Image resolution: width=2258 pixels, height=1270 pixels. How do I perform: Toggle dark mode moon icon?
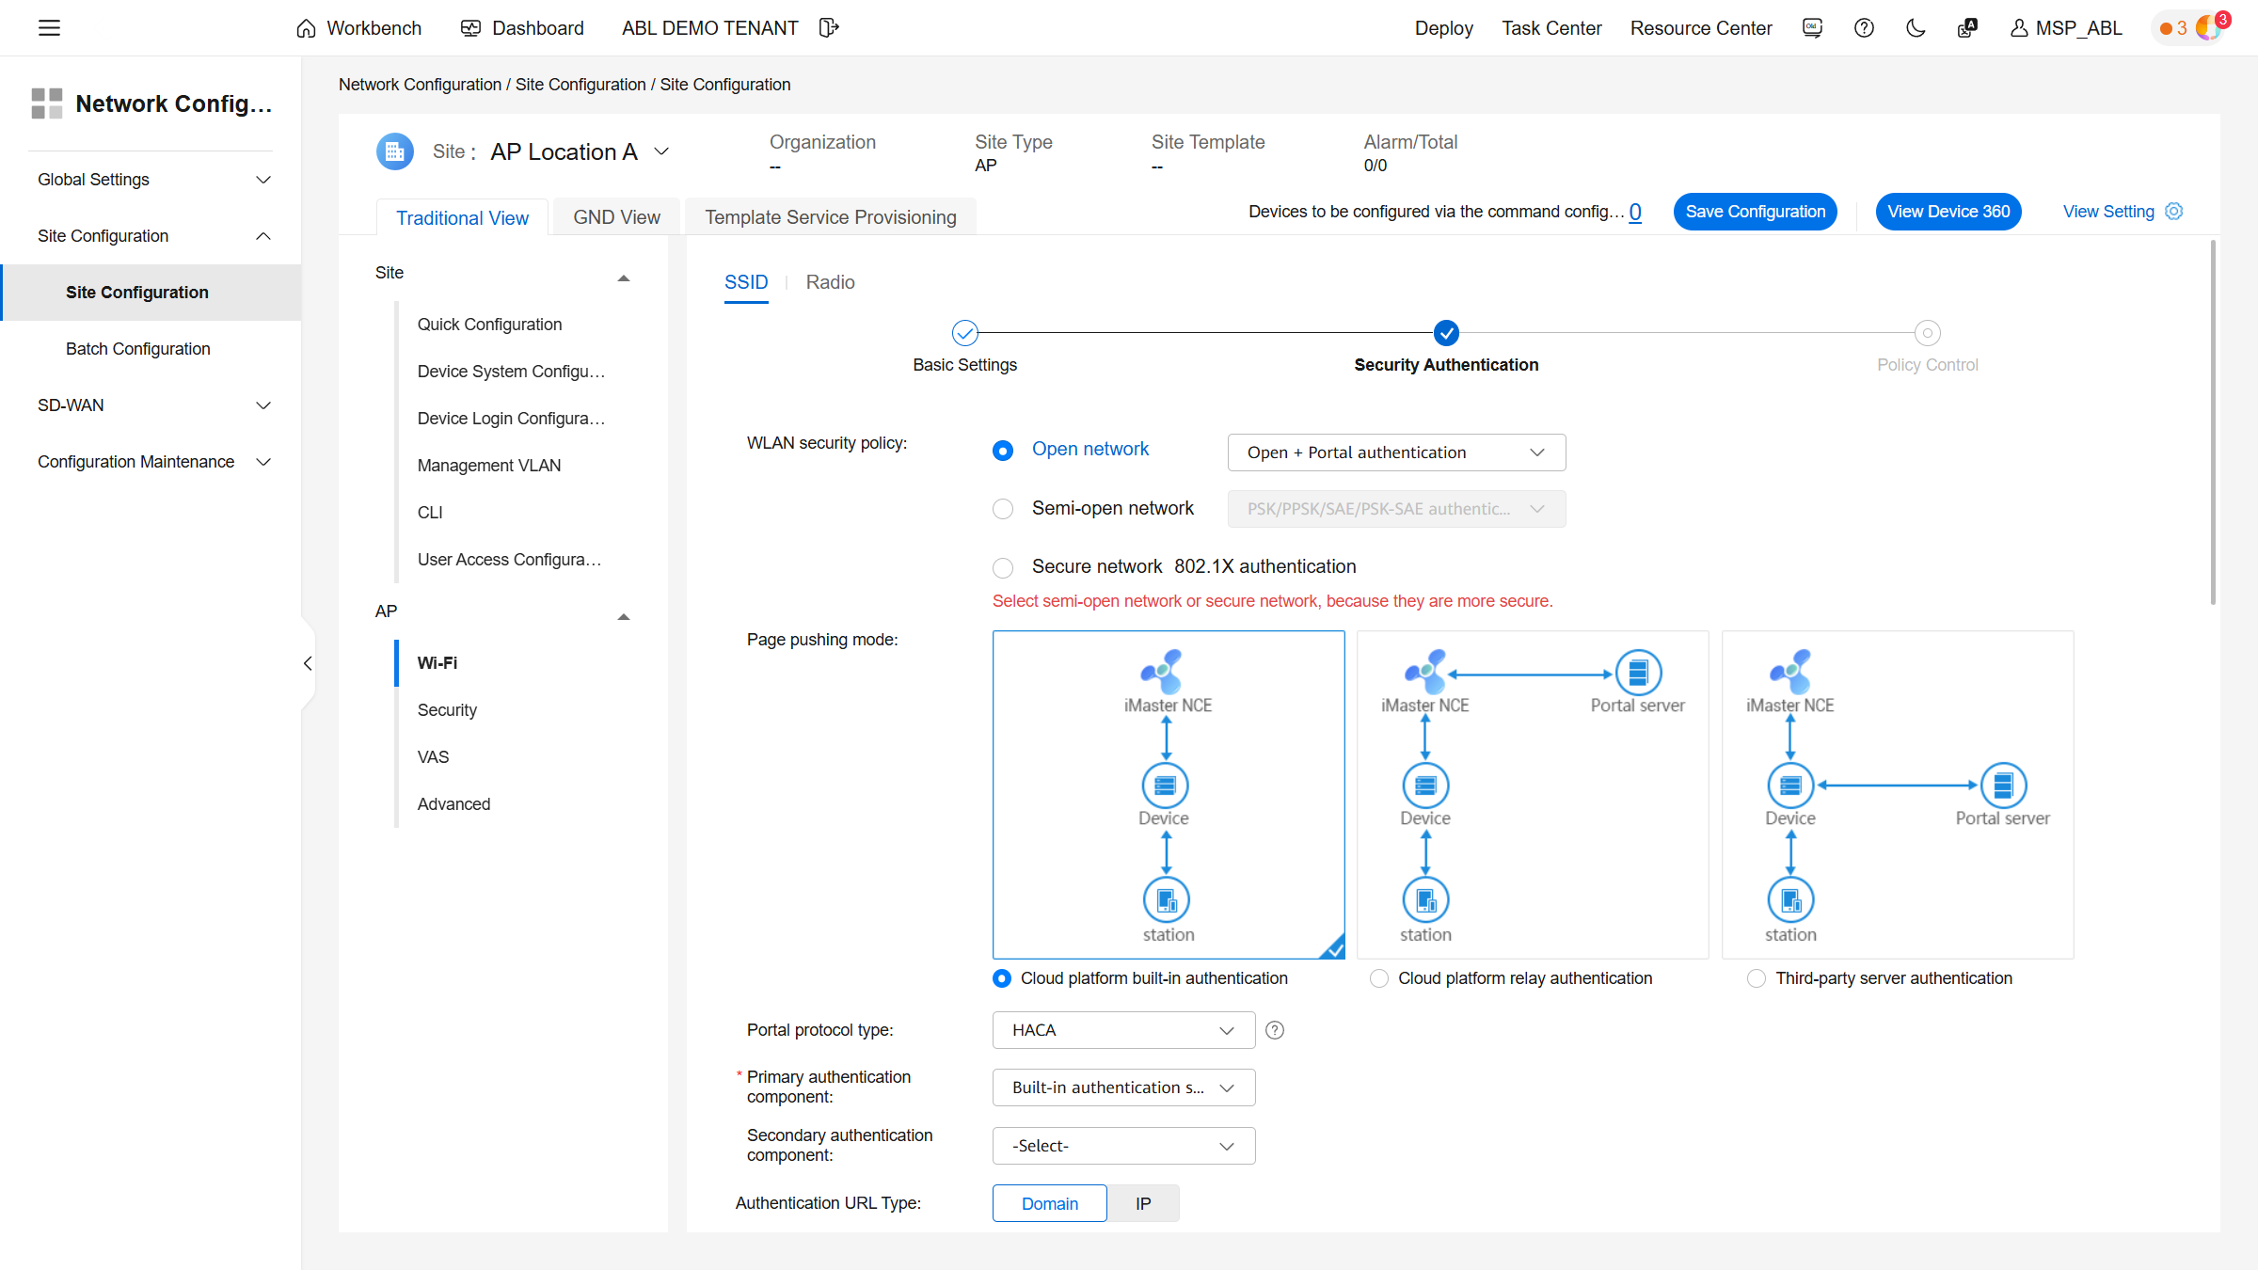pyautogui.click(x=1916, y=28)
